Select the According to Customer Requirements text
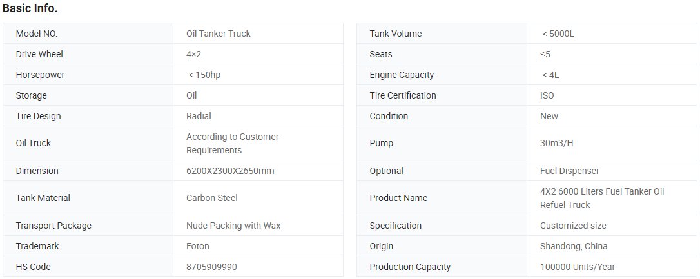Viewport: 700px width, 279px height. click(232, 143)
